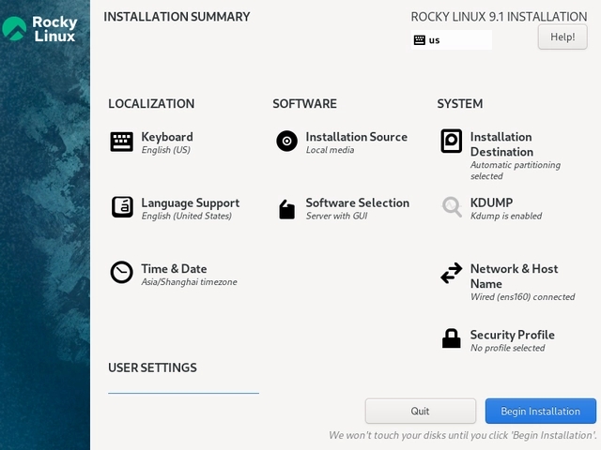Start with the Begin Installation button

pos(540,412)
